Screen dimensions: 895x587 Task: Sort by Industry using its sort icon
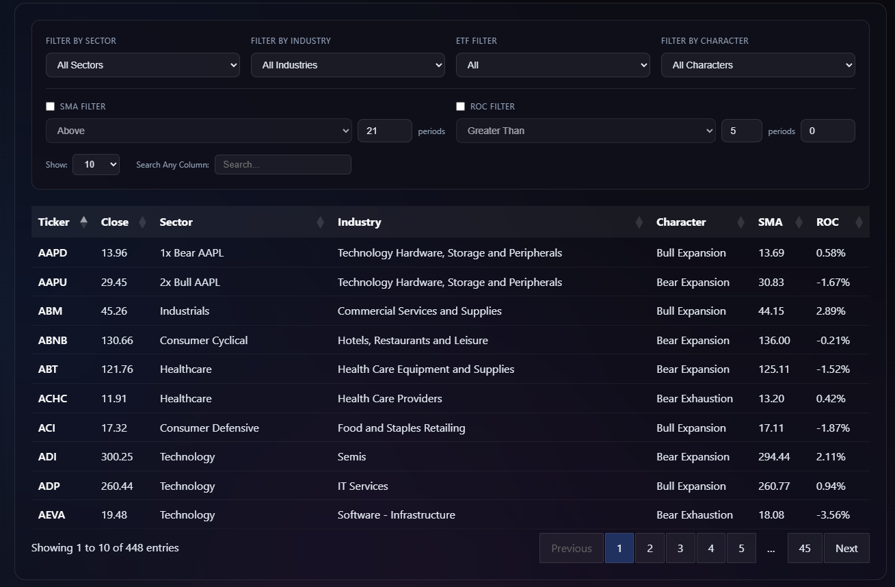639,222
